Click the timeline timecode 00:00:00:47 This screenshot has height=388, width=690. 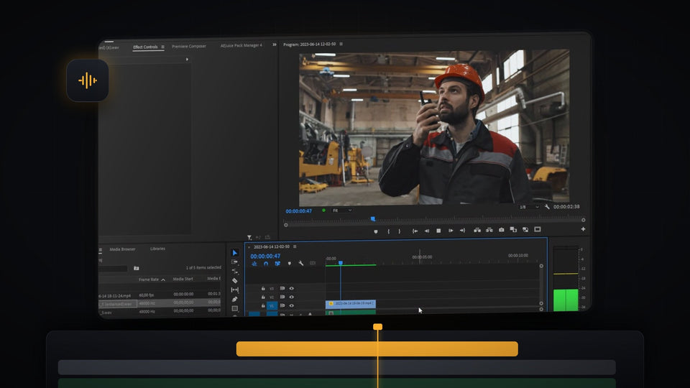pyautogui.click(x=265, y=256)
